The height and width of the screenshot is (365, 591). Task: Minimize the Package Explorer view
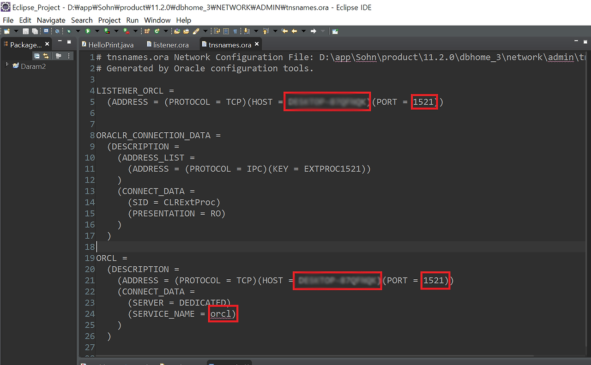pyautogui.click(x=60, y=41)
